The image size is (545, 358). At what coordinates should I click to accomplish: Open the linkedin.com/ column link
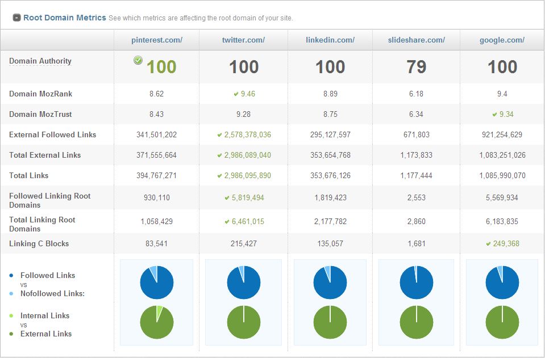pos(330,40)
